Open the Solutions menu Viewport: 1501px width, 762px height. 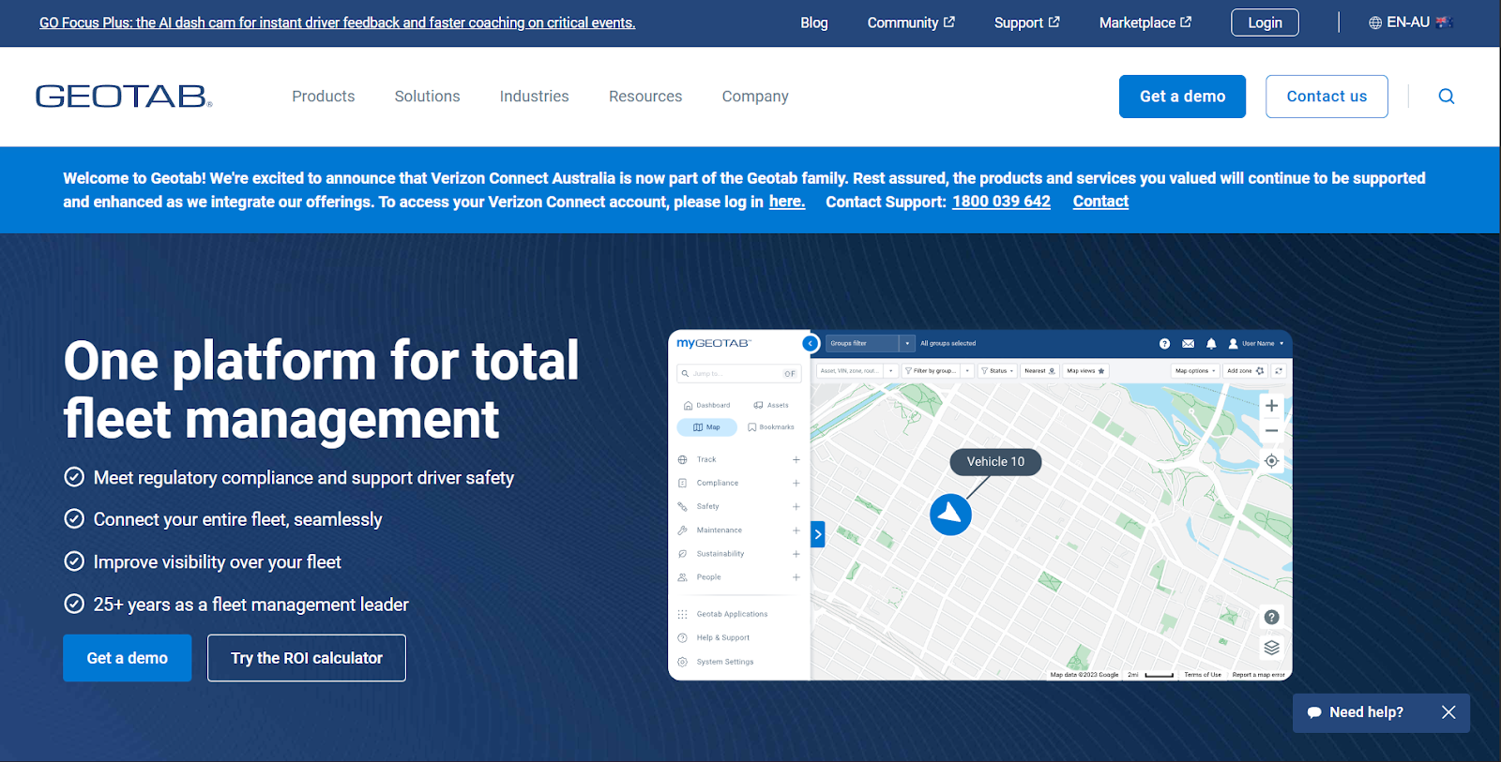[x=427, y=97]
